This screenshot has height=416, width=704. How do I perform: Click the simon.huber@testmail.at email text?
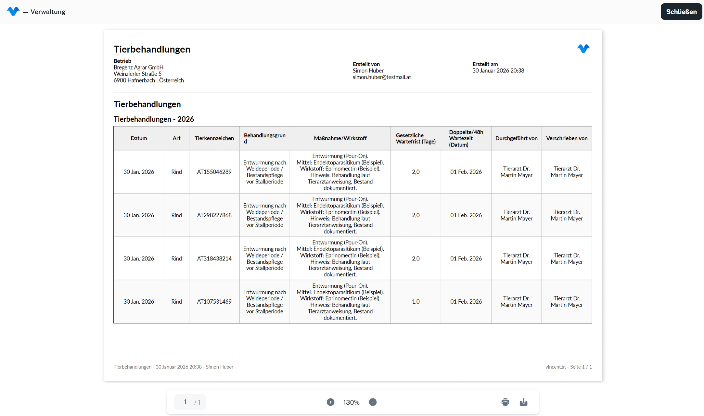click(382, 77)
